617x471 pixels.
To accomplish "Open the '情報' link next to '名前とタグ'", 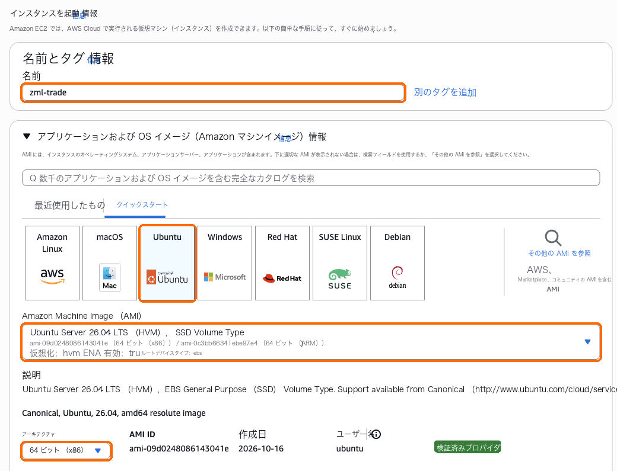I will pos(94,60).
